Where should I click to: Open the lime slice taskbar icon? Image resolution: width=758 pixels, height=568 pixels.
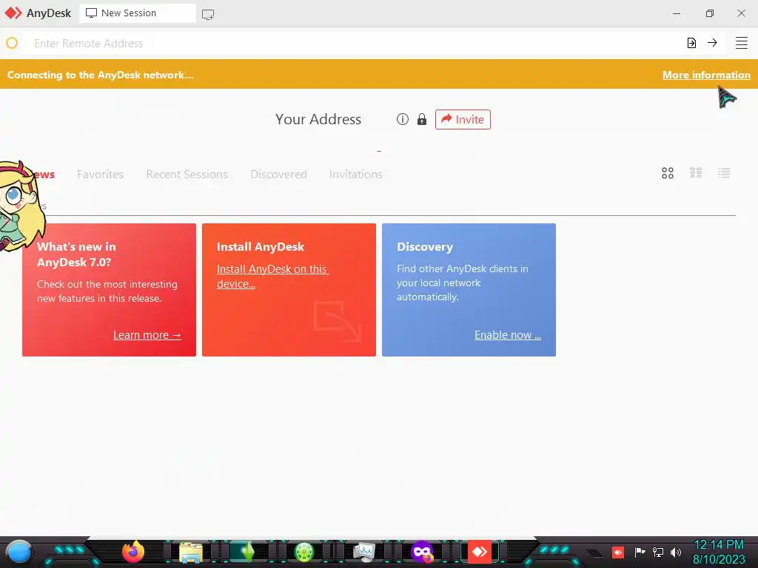(x=304, y=552)
